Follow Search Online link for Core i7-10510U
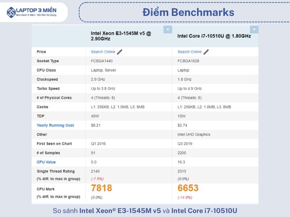 coord(190,52)
